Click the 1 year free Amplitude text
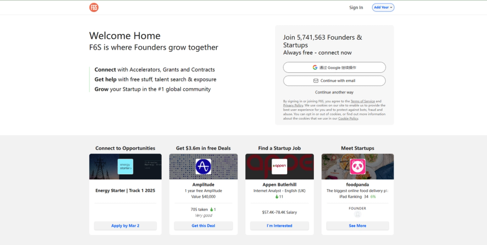The height and width of the screenshot is (245, 487). [203, 191]
